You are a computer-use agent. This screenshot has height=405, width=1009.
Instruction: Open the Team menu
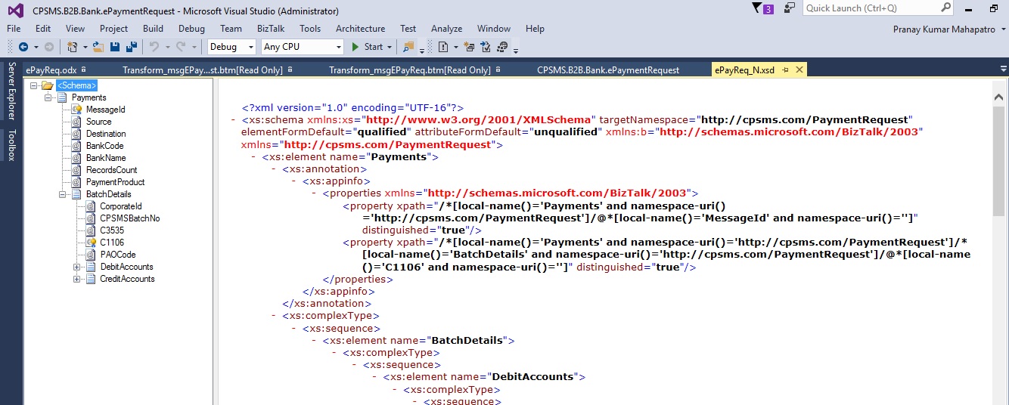[x=231, y=29]
